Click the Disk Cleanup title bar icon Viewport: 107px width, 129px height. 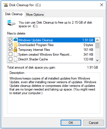click(6, 5)
